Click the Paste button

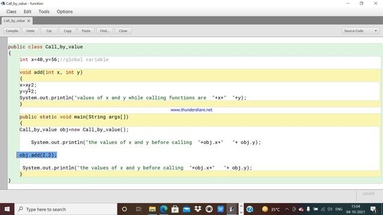(86, 31)
